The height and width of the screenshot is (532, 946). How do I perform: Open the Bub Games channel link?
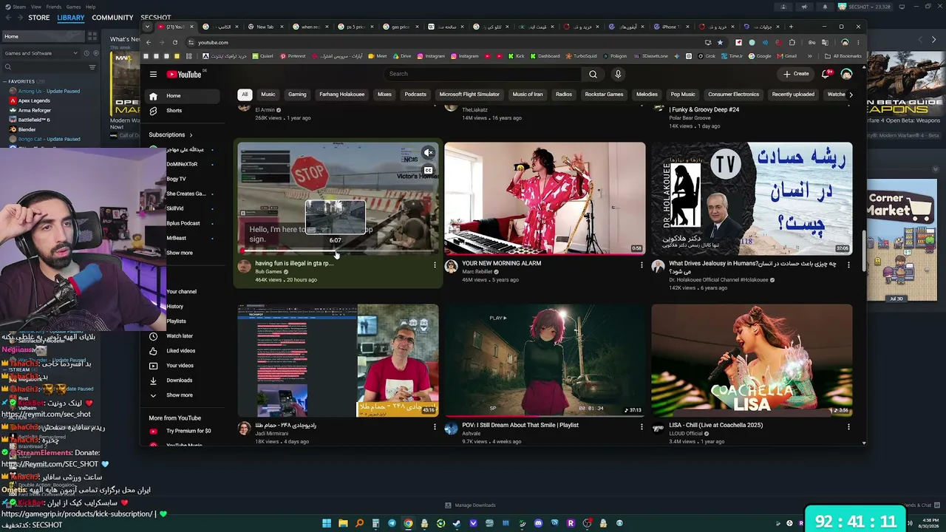[x=268, y=272]
